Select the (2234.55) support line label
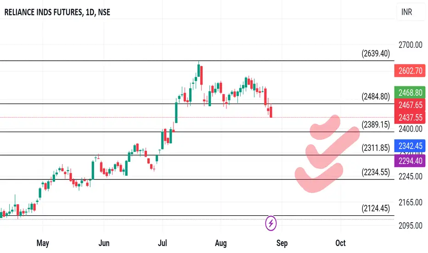This screenshot has width=428, height=253. [x=376, y=172]
